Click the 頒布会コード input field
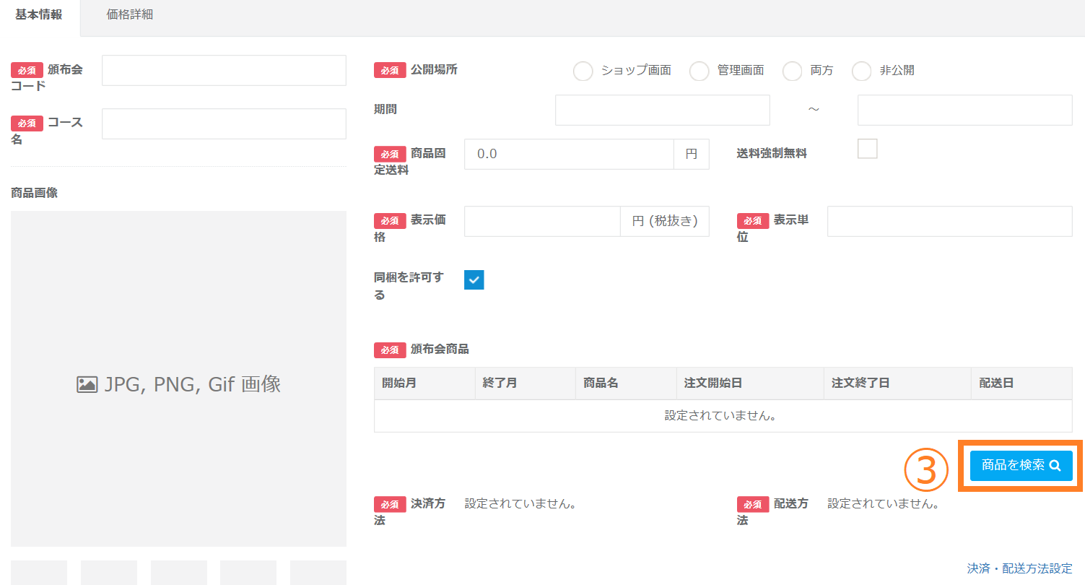This screenshot has height=585, width=1085. click(224, 70)
